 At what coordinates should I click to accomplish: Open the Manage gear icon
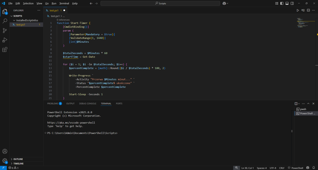click(5, 161)
